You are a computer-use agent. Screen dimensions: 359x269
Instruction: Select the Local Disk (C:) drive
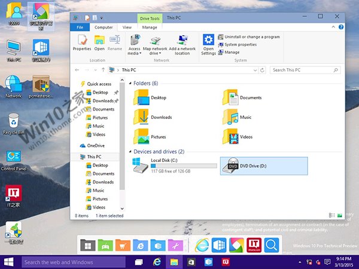click(174, 166)
